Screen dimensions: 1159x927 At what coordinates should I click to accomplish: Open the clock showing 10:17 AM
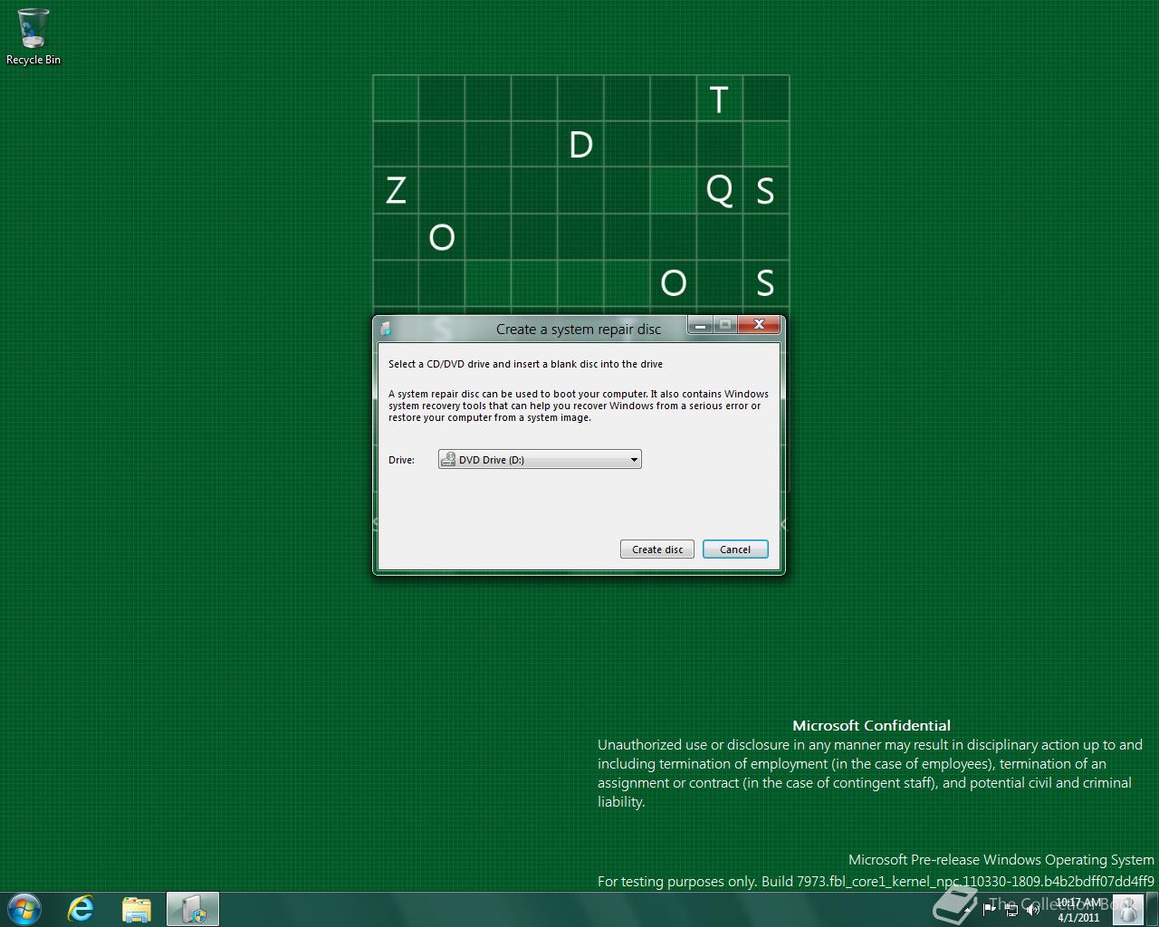(x=1078, y=910)
